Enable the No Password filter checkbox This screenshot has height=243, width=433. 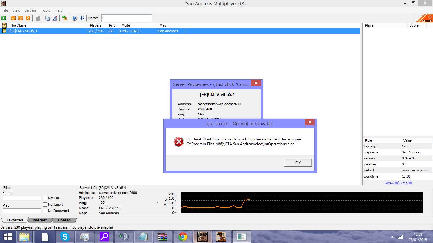45,211
